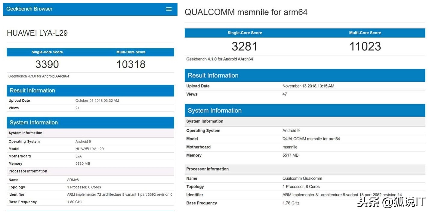Click the Qualcomm 'Multi-Core Score' column header
Viewport: 432px width, 214px height.
pos(365,33)
